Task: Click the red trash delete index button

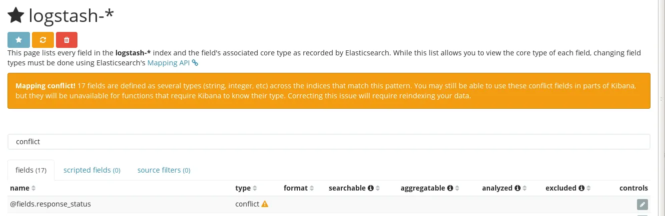Action: click(x=67, y=39)
